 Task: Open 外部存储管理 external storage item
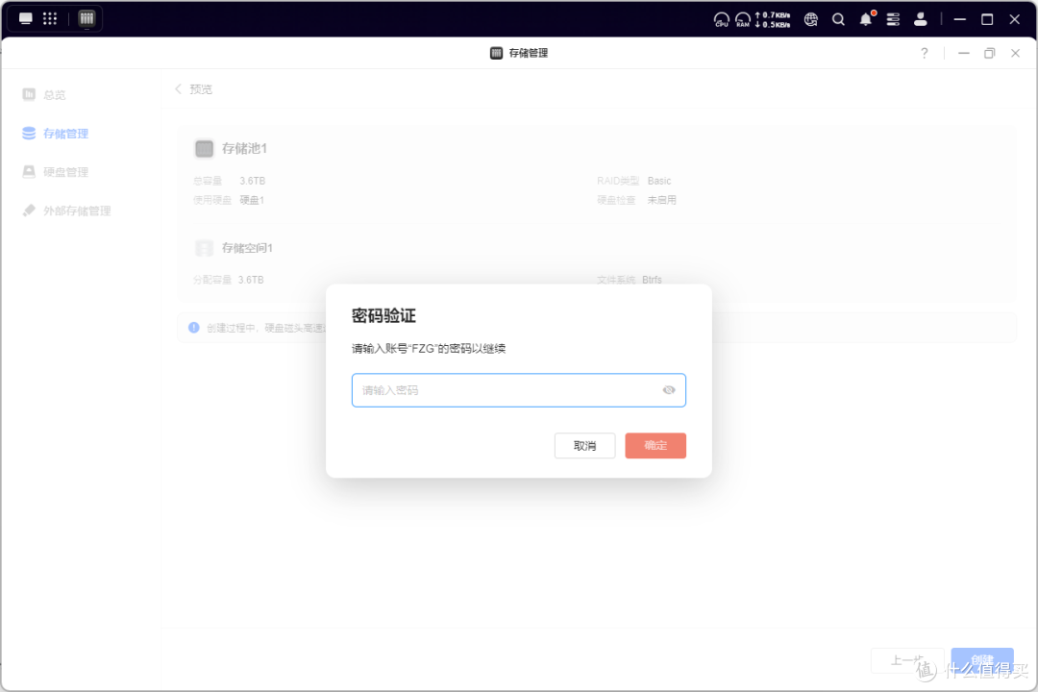point(77,210)
